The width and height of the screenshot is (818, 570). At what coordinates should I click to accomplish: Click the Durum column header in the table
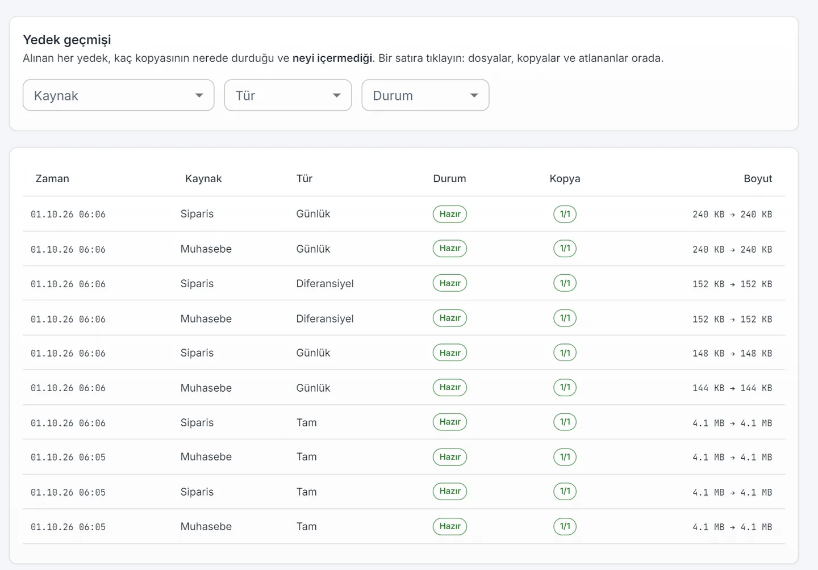(x=449, y=179)
